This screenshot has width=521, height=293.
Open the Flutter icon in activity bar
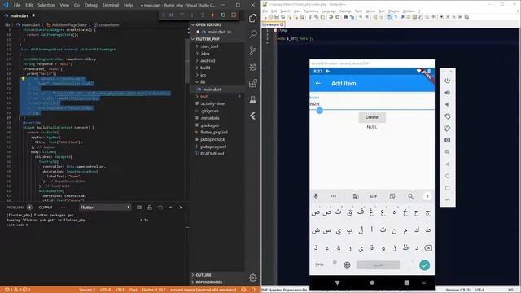tap(253, 116)
